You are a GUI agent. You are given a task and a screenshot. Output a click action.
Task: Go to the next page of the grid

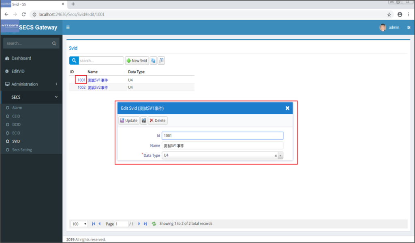(x=139, y=224)
